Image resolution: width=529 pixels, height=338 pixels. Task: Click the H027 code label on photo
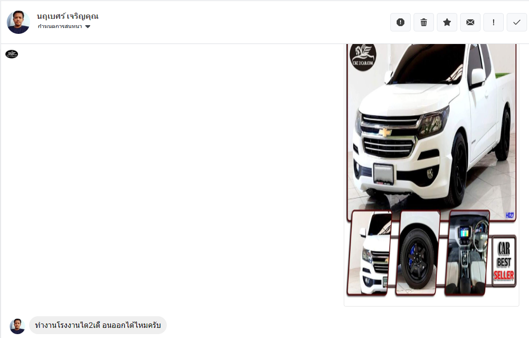(510, 215)
